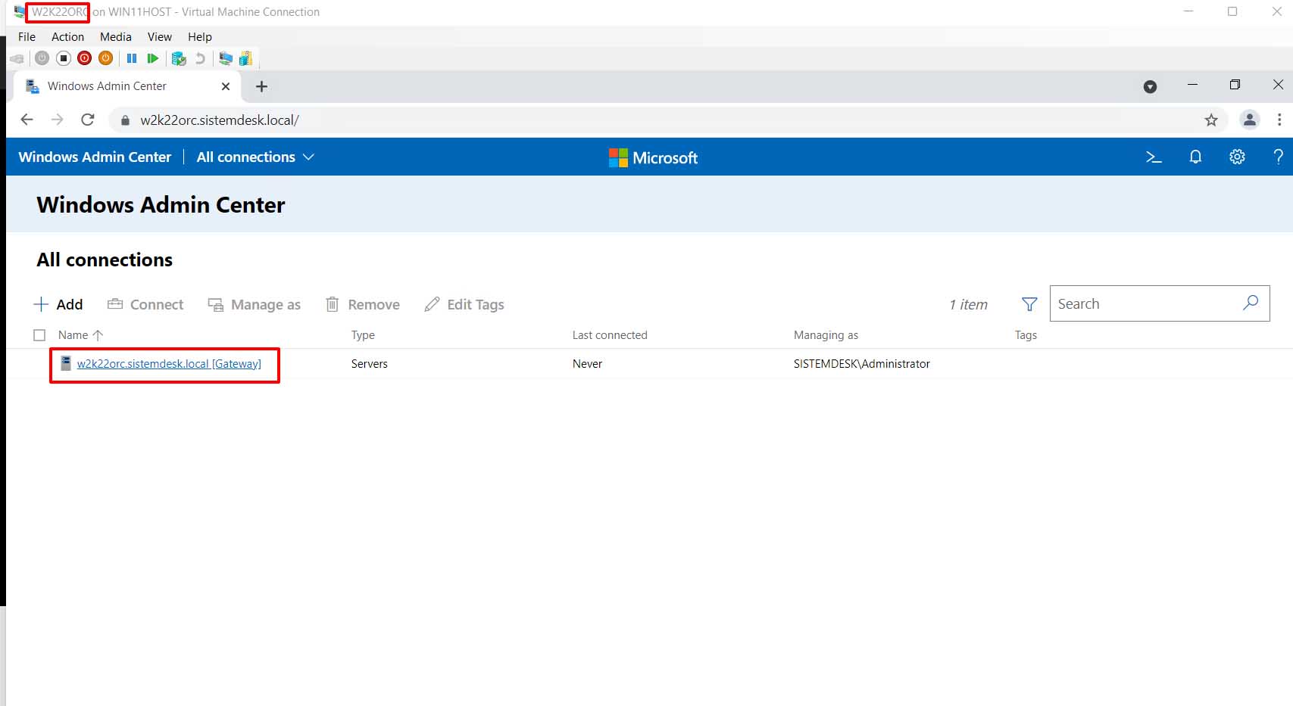Create a VM checkpoint

pyautogui.click(x=179, y=58)
